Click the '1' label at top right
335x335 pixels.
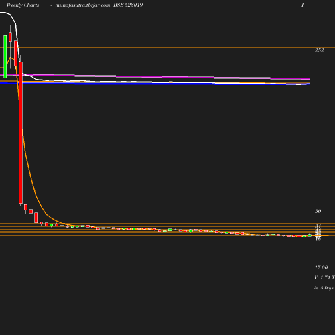click(x=303, y=5)
